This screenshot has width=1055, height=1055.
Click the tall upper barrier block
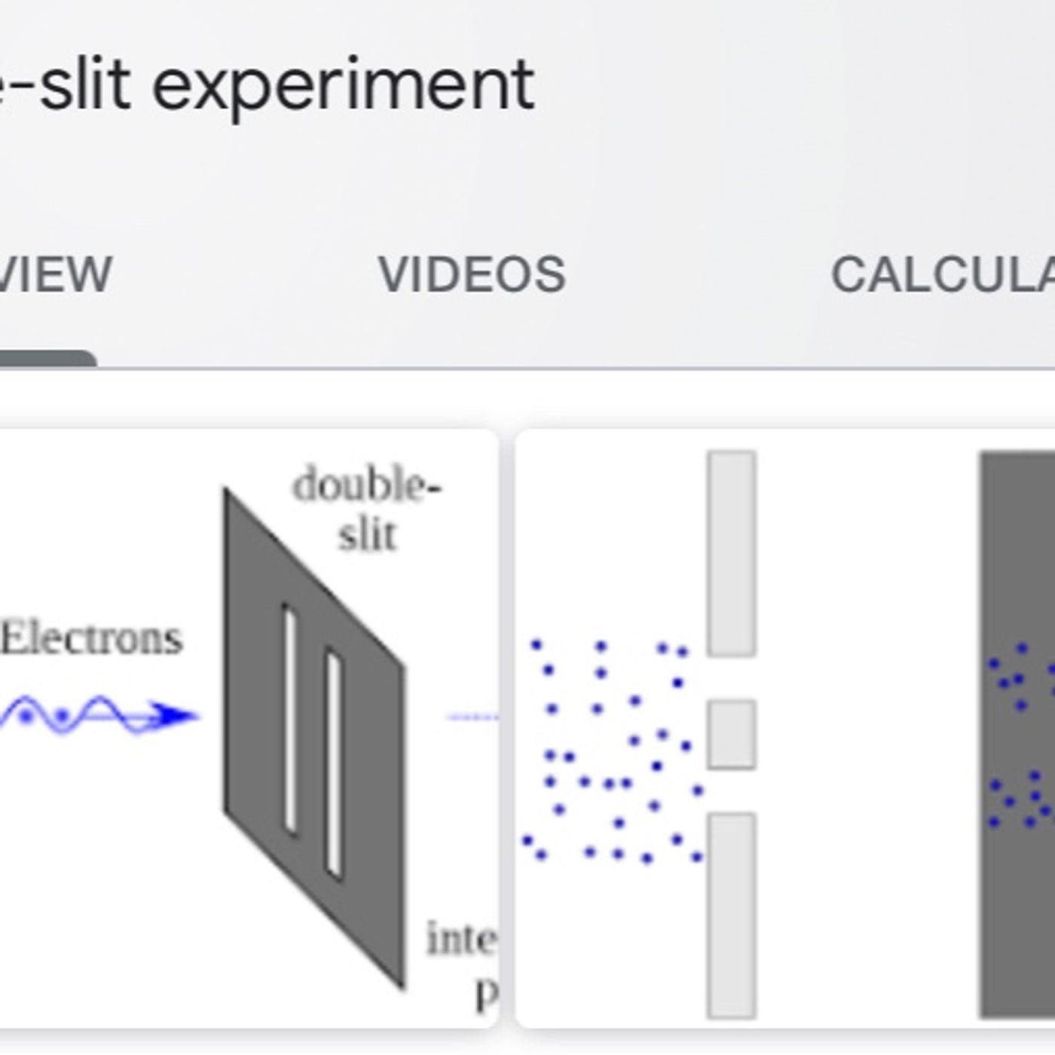click(x=731, y=553)
